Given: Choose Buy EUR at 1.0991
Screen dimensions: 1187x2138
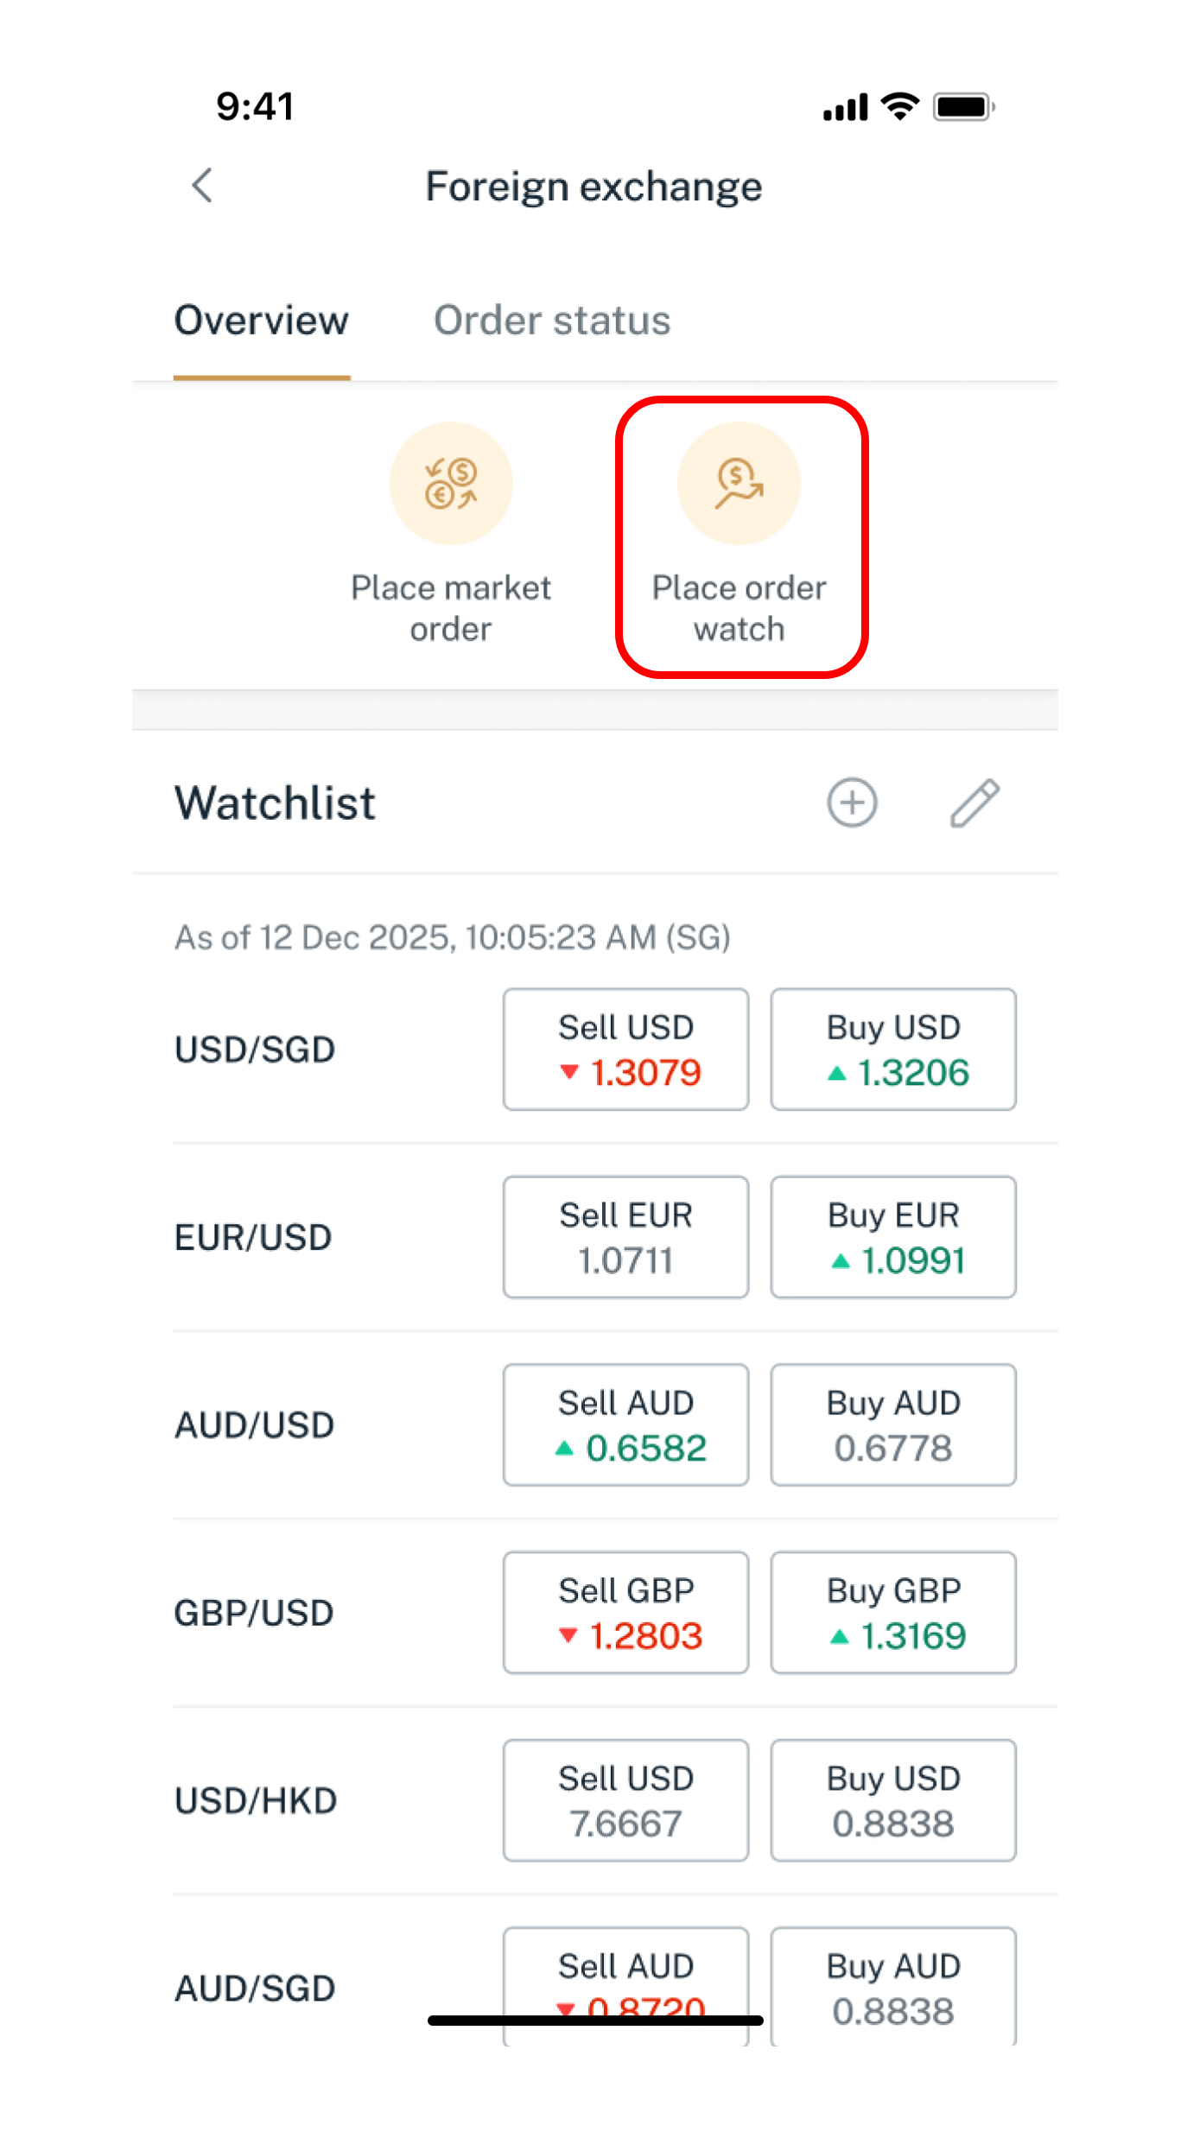Looking at the screenshot, I should tap(892, 1236).
